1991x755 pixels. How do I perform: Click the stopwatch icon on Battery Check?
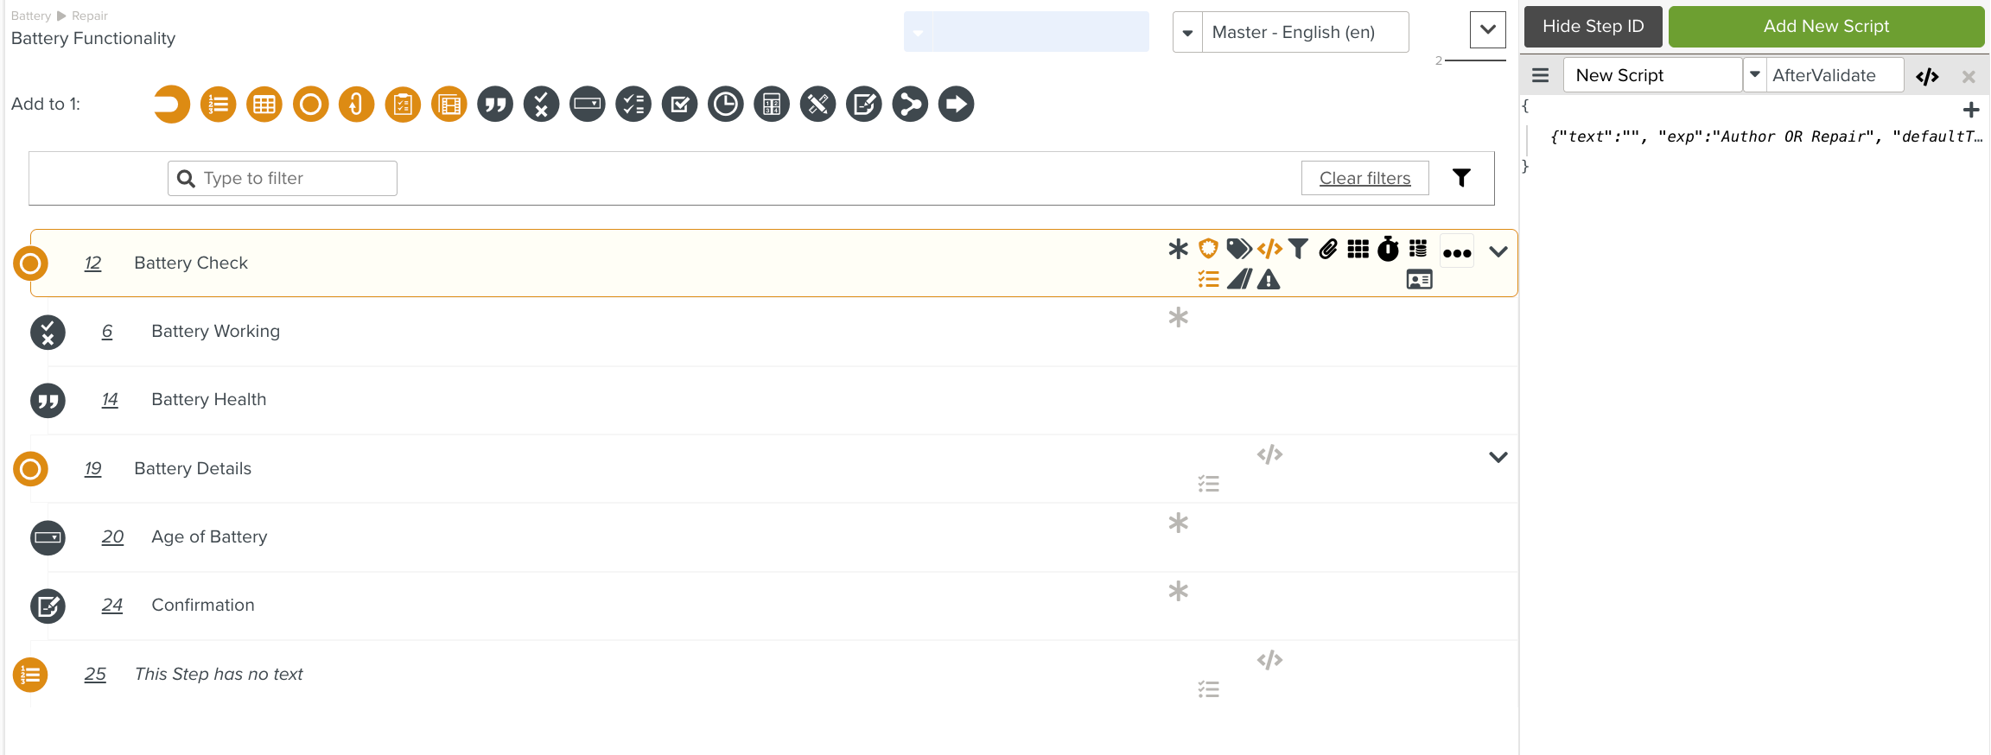[1388, 250]
